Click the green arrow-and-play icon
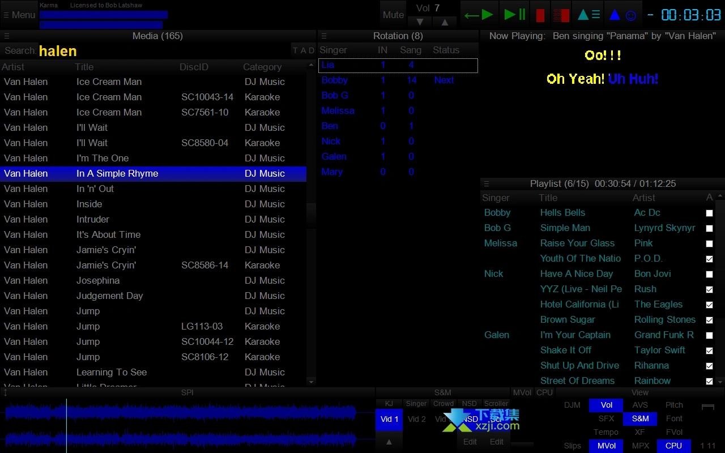725x453 pixels. [x=479, y=15]
